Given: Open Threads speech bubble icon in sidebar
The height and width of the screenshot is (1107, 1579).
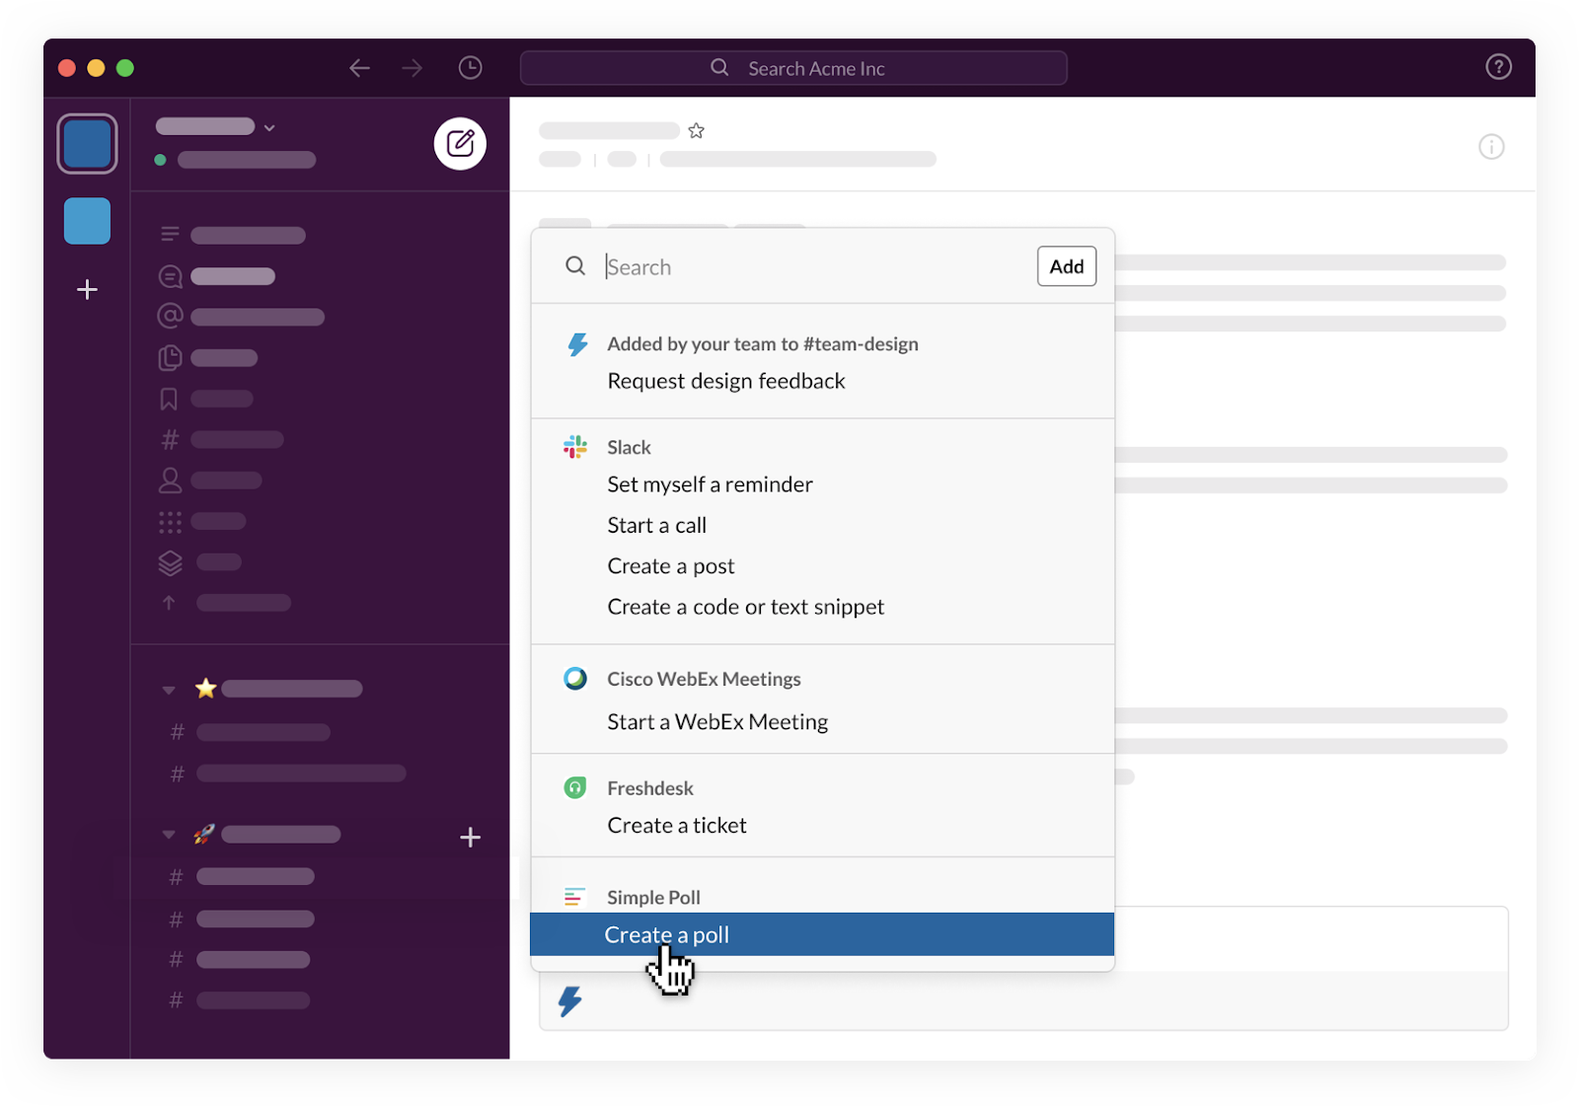Looking at the screenshot, I should (x=170, y=276).
